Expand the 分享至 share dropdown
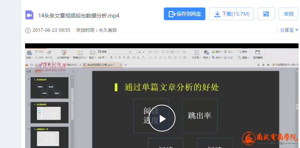This screenshot has width=300, height=148. click(289, 30)
